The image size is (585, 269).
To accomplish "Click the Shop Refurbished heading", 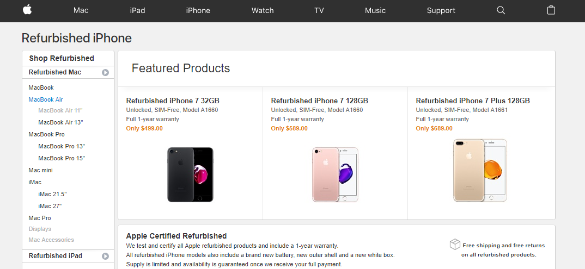I will pos(62,58).
